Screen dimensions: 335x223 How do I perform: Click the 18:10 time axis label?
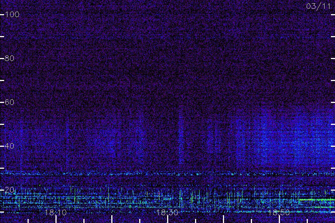point(56,213)
